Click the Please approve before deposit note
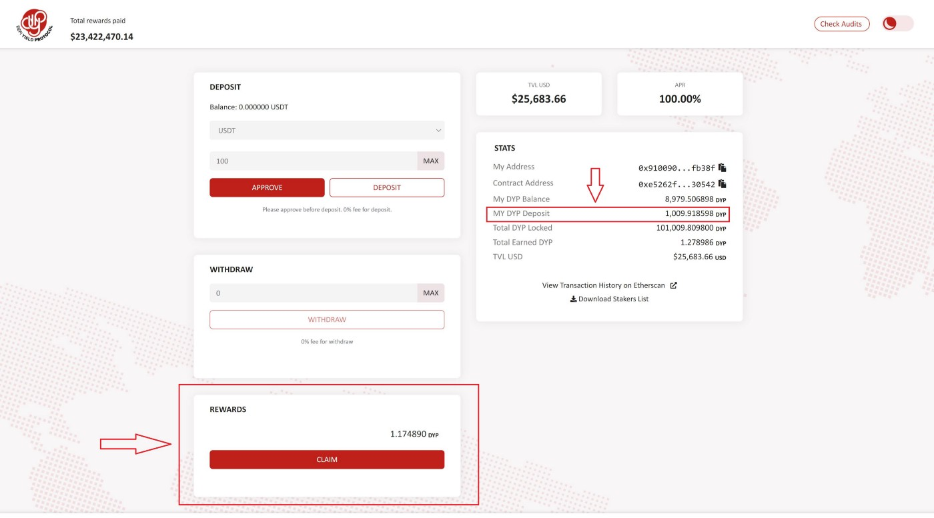The image size is (934, 518). [327, 210]
